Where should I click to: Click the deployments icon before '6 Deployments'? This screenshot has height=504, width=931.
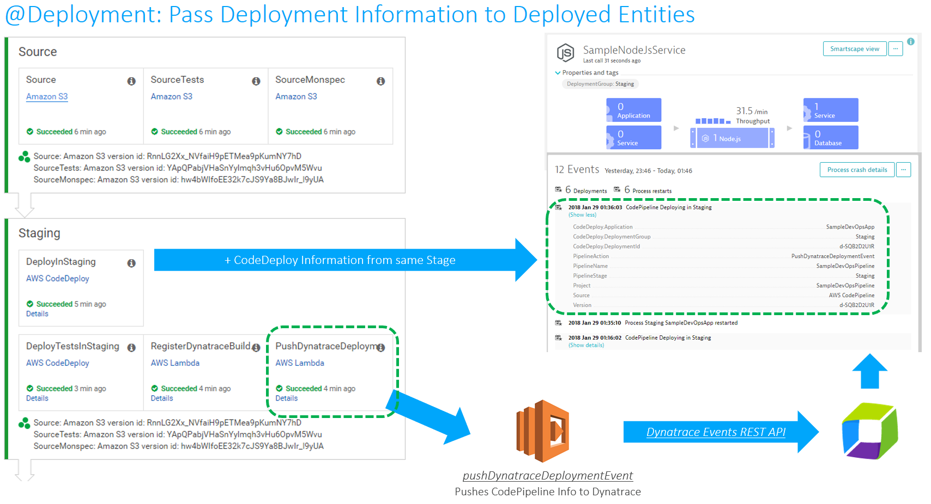click(x=558, y=190)
